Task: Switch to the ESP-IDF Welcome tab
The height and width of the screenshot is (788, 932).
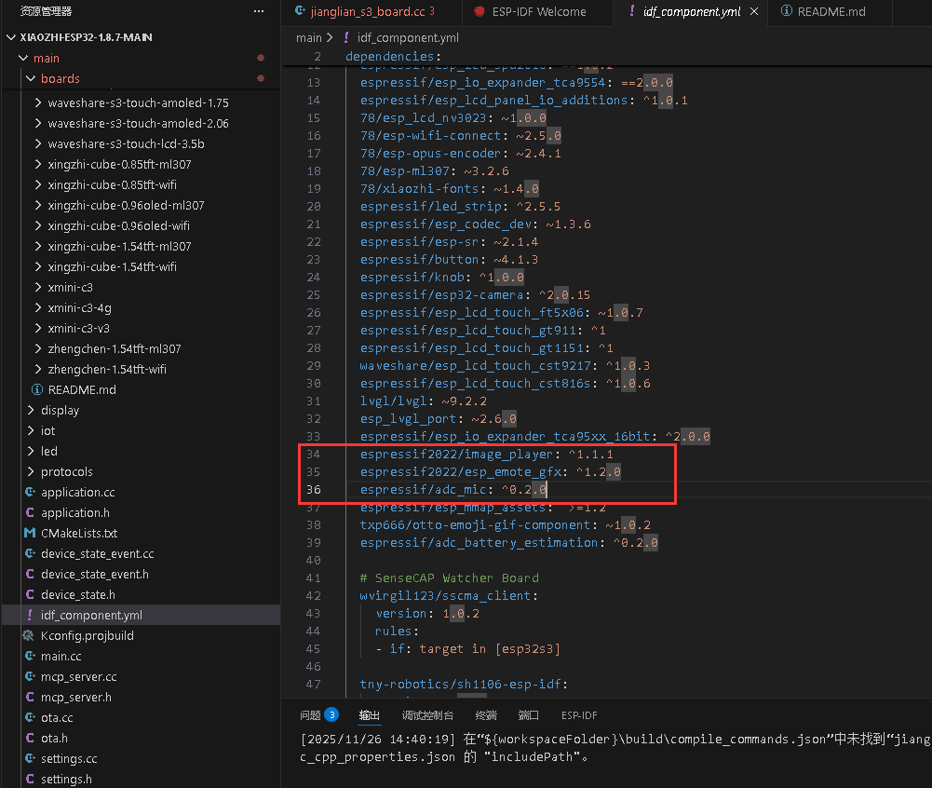Action: pos(538,11)
